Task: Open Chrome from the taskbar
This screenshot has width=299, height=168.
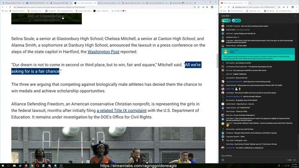Action: coord(32,166)
